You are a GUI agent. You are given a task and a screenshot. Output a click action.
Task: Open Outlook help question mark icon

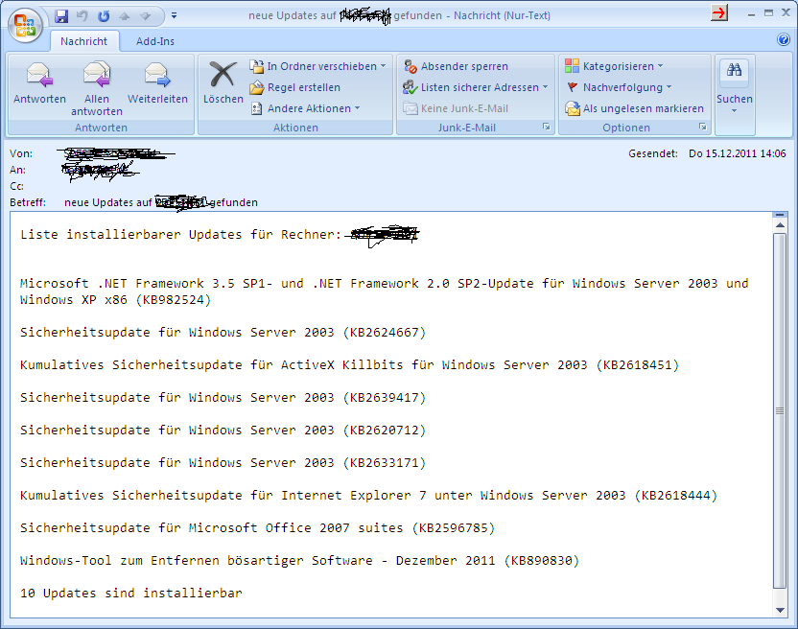point(784,40)
